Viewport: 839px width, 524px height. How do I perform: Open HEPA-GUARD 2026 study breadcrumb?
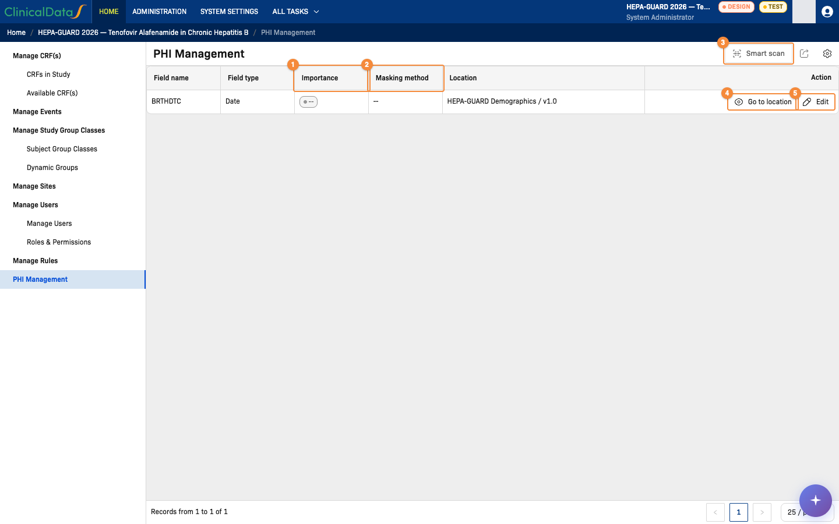coord(143,33)
